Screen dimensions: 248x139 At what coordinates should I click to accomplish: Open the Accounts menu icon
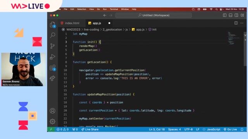(x=53, y=111)
